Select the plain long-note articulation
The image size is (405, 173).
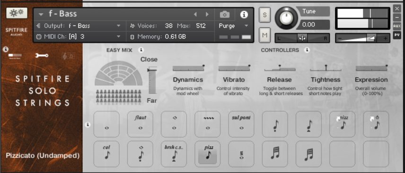tap(106, 124)
